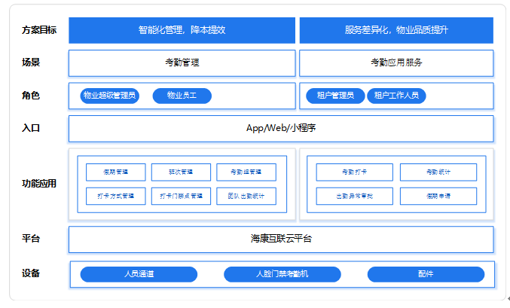Image resolution: width=510 pixels, height=308 pixels.
Task: Open the 假期管理 function box
Action: (116, 172)
